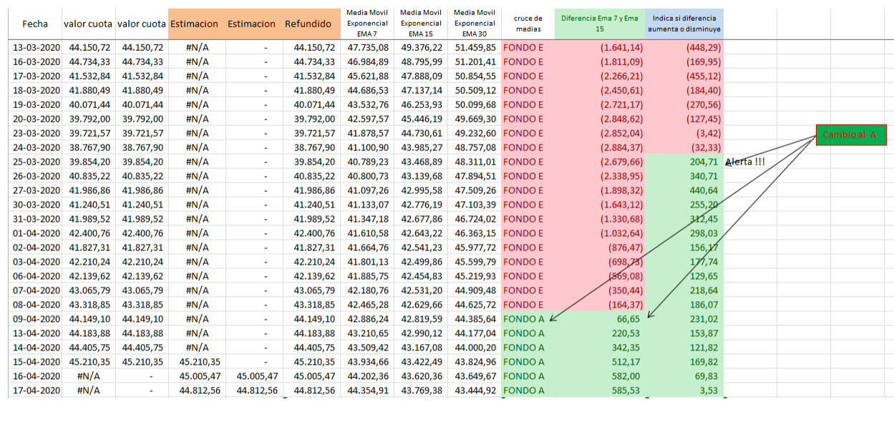Viewport: 894px width, 422px height.
Task: Select FONDO A cell in the 17-04-2020 row
Action: (528, 391)
